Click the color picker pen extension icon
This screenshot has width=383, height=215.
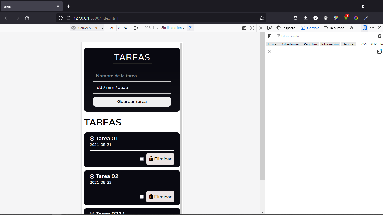(366, 18)
